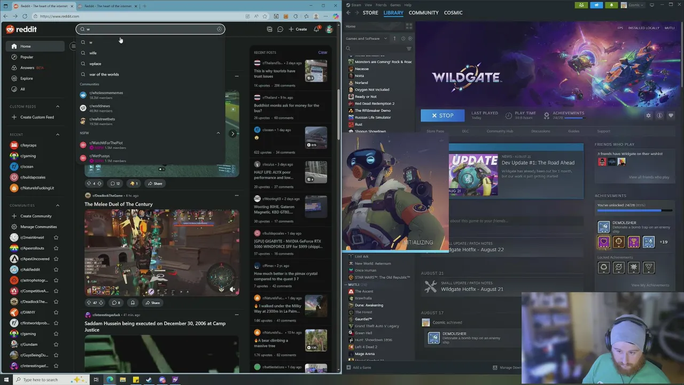This screenshot has height=385, width=684.
Task: Click Steam library sort ascending arrow
Action: [394, 38]
